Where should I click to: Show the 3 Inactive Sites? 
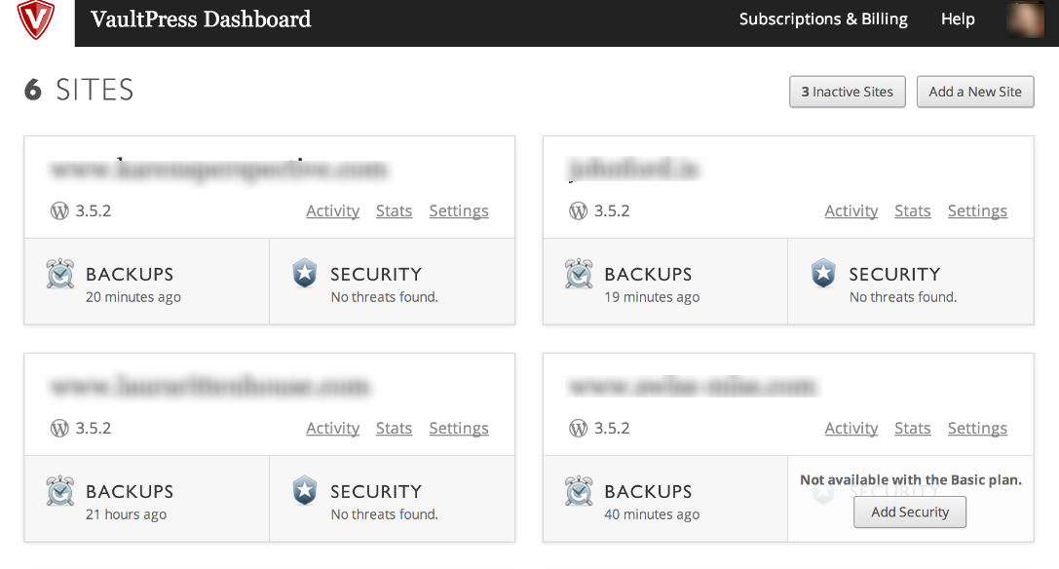(x=848, y=92)
